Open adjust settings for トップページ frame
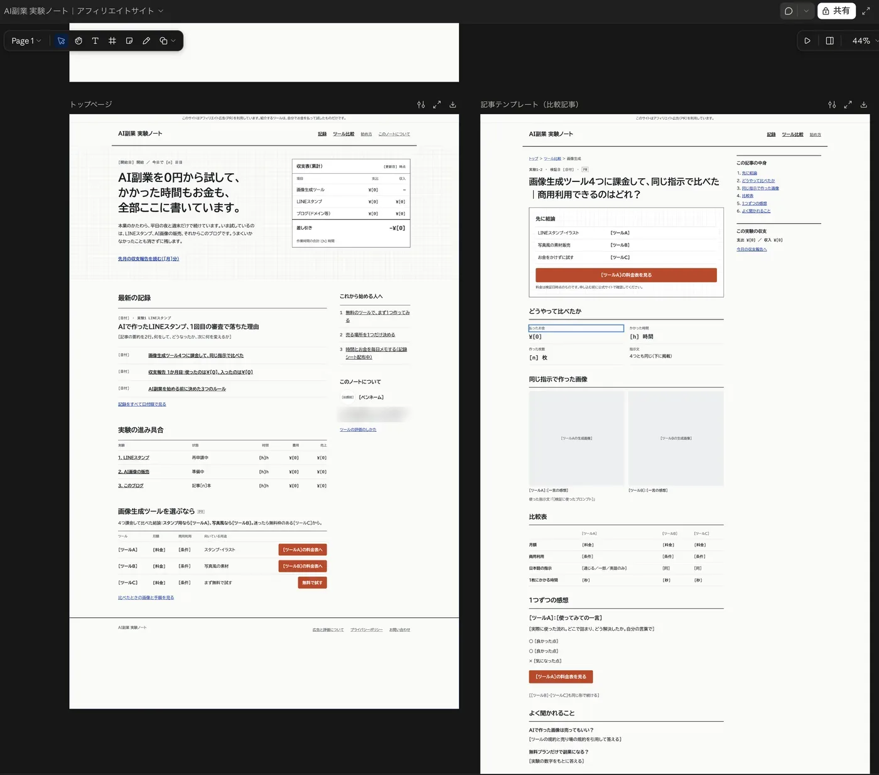 click(421, 105)
